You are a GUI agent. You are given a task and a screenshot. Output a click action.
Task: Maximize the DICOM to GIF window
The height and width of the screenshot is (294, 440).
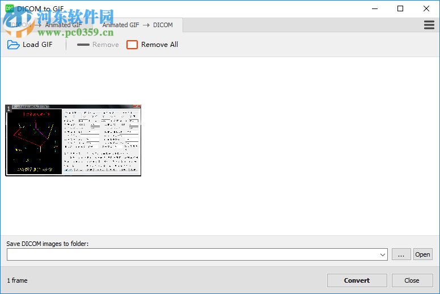point(400,8)
